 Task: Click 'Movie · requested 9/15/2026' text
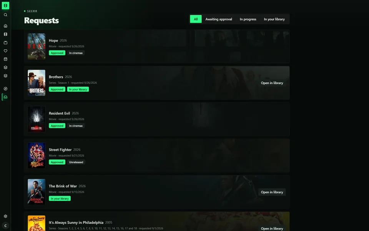pos(66,192)
